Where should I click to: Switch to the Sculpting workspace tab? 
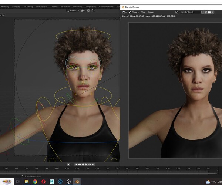(16, 7)
